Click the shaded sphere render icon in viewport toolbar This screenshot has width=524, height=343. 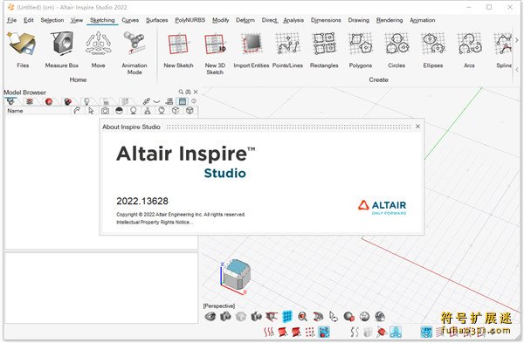pos(348,316)
